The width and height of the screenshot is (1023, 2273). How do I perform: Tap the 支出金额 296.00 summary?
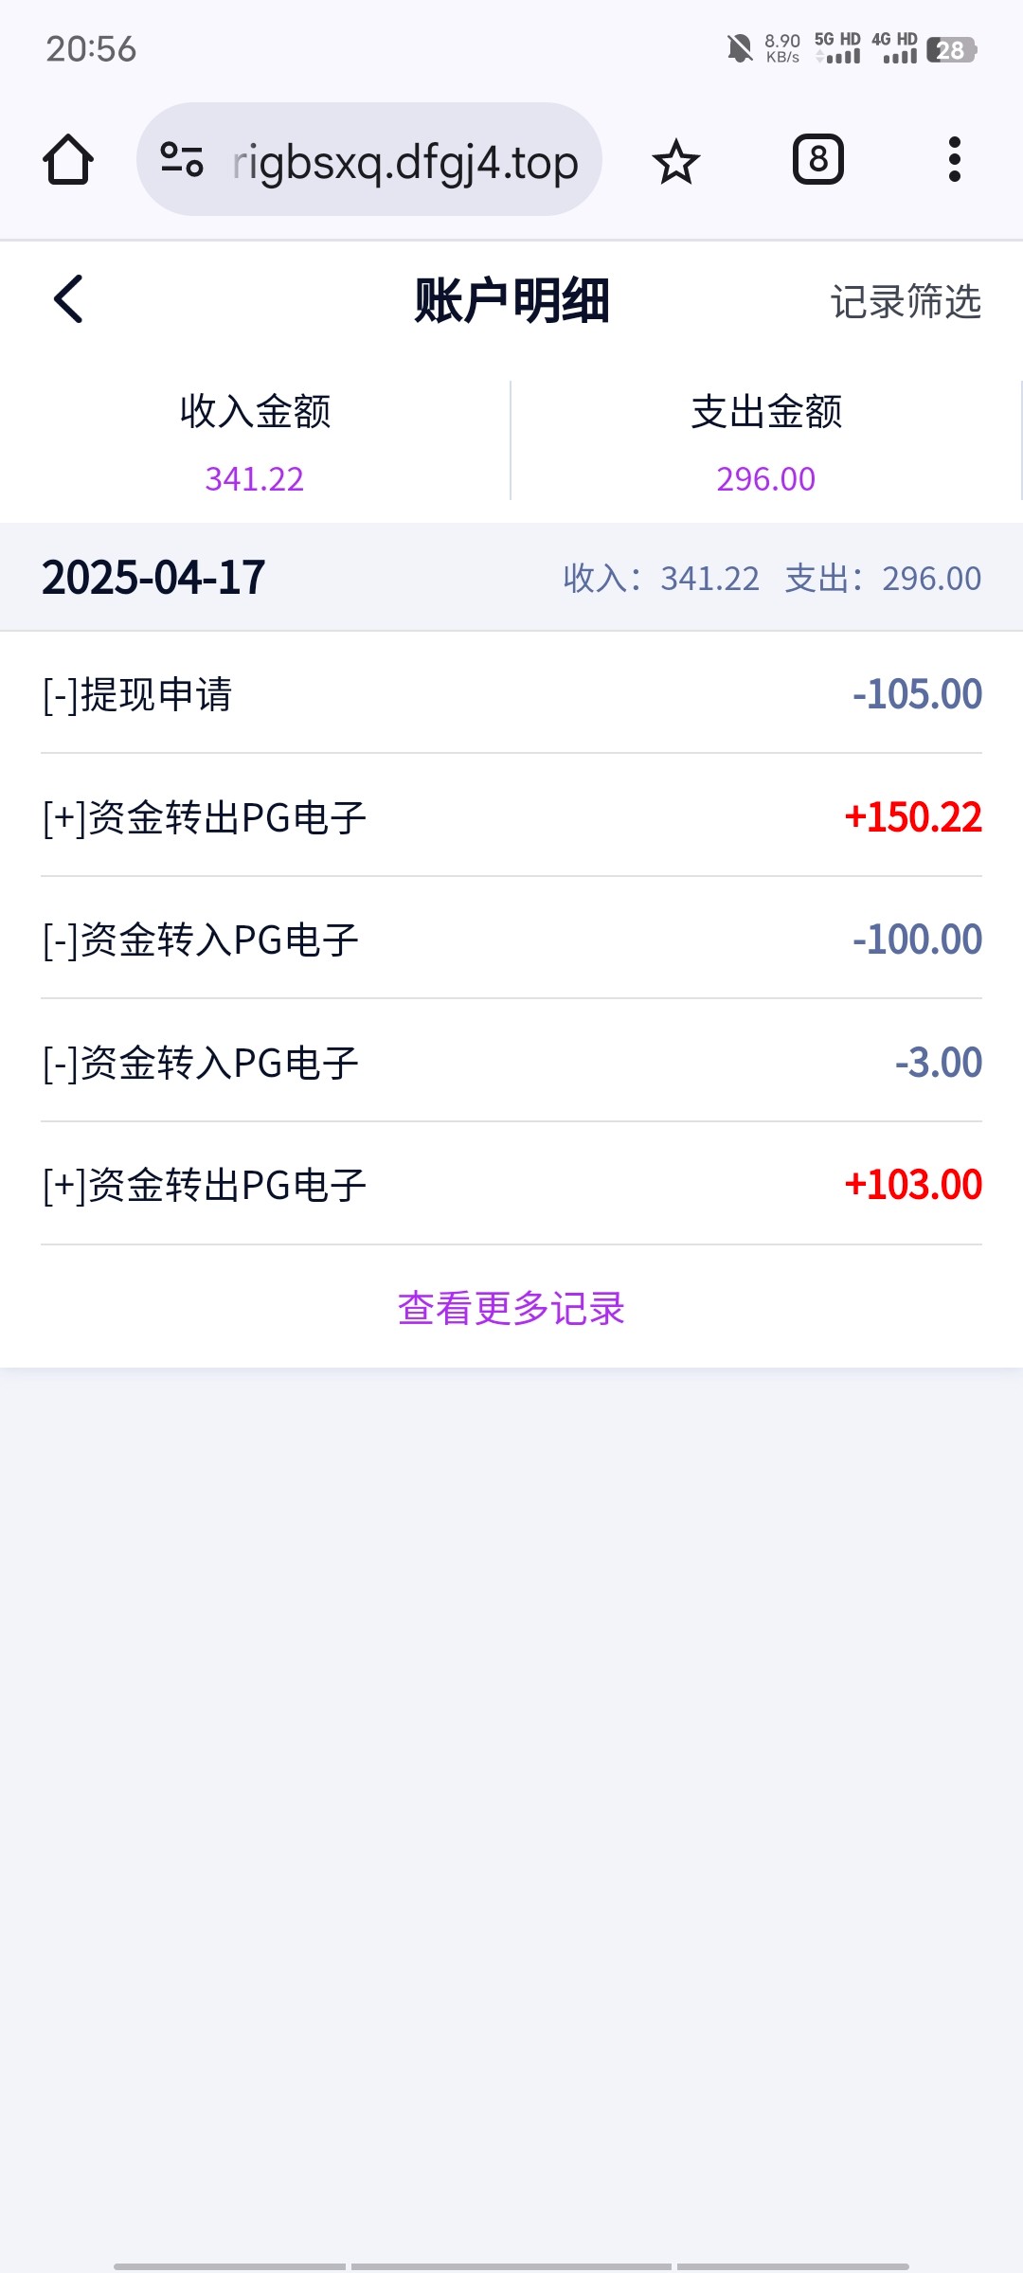(766, 442)
